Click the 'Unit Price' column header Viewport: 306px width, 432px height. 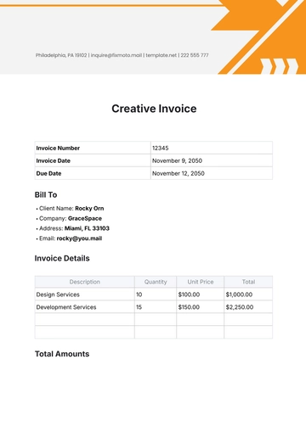(x=201, y=282)
